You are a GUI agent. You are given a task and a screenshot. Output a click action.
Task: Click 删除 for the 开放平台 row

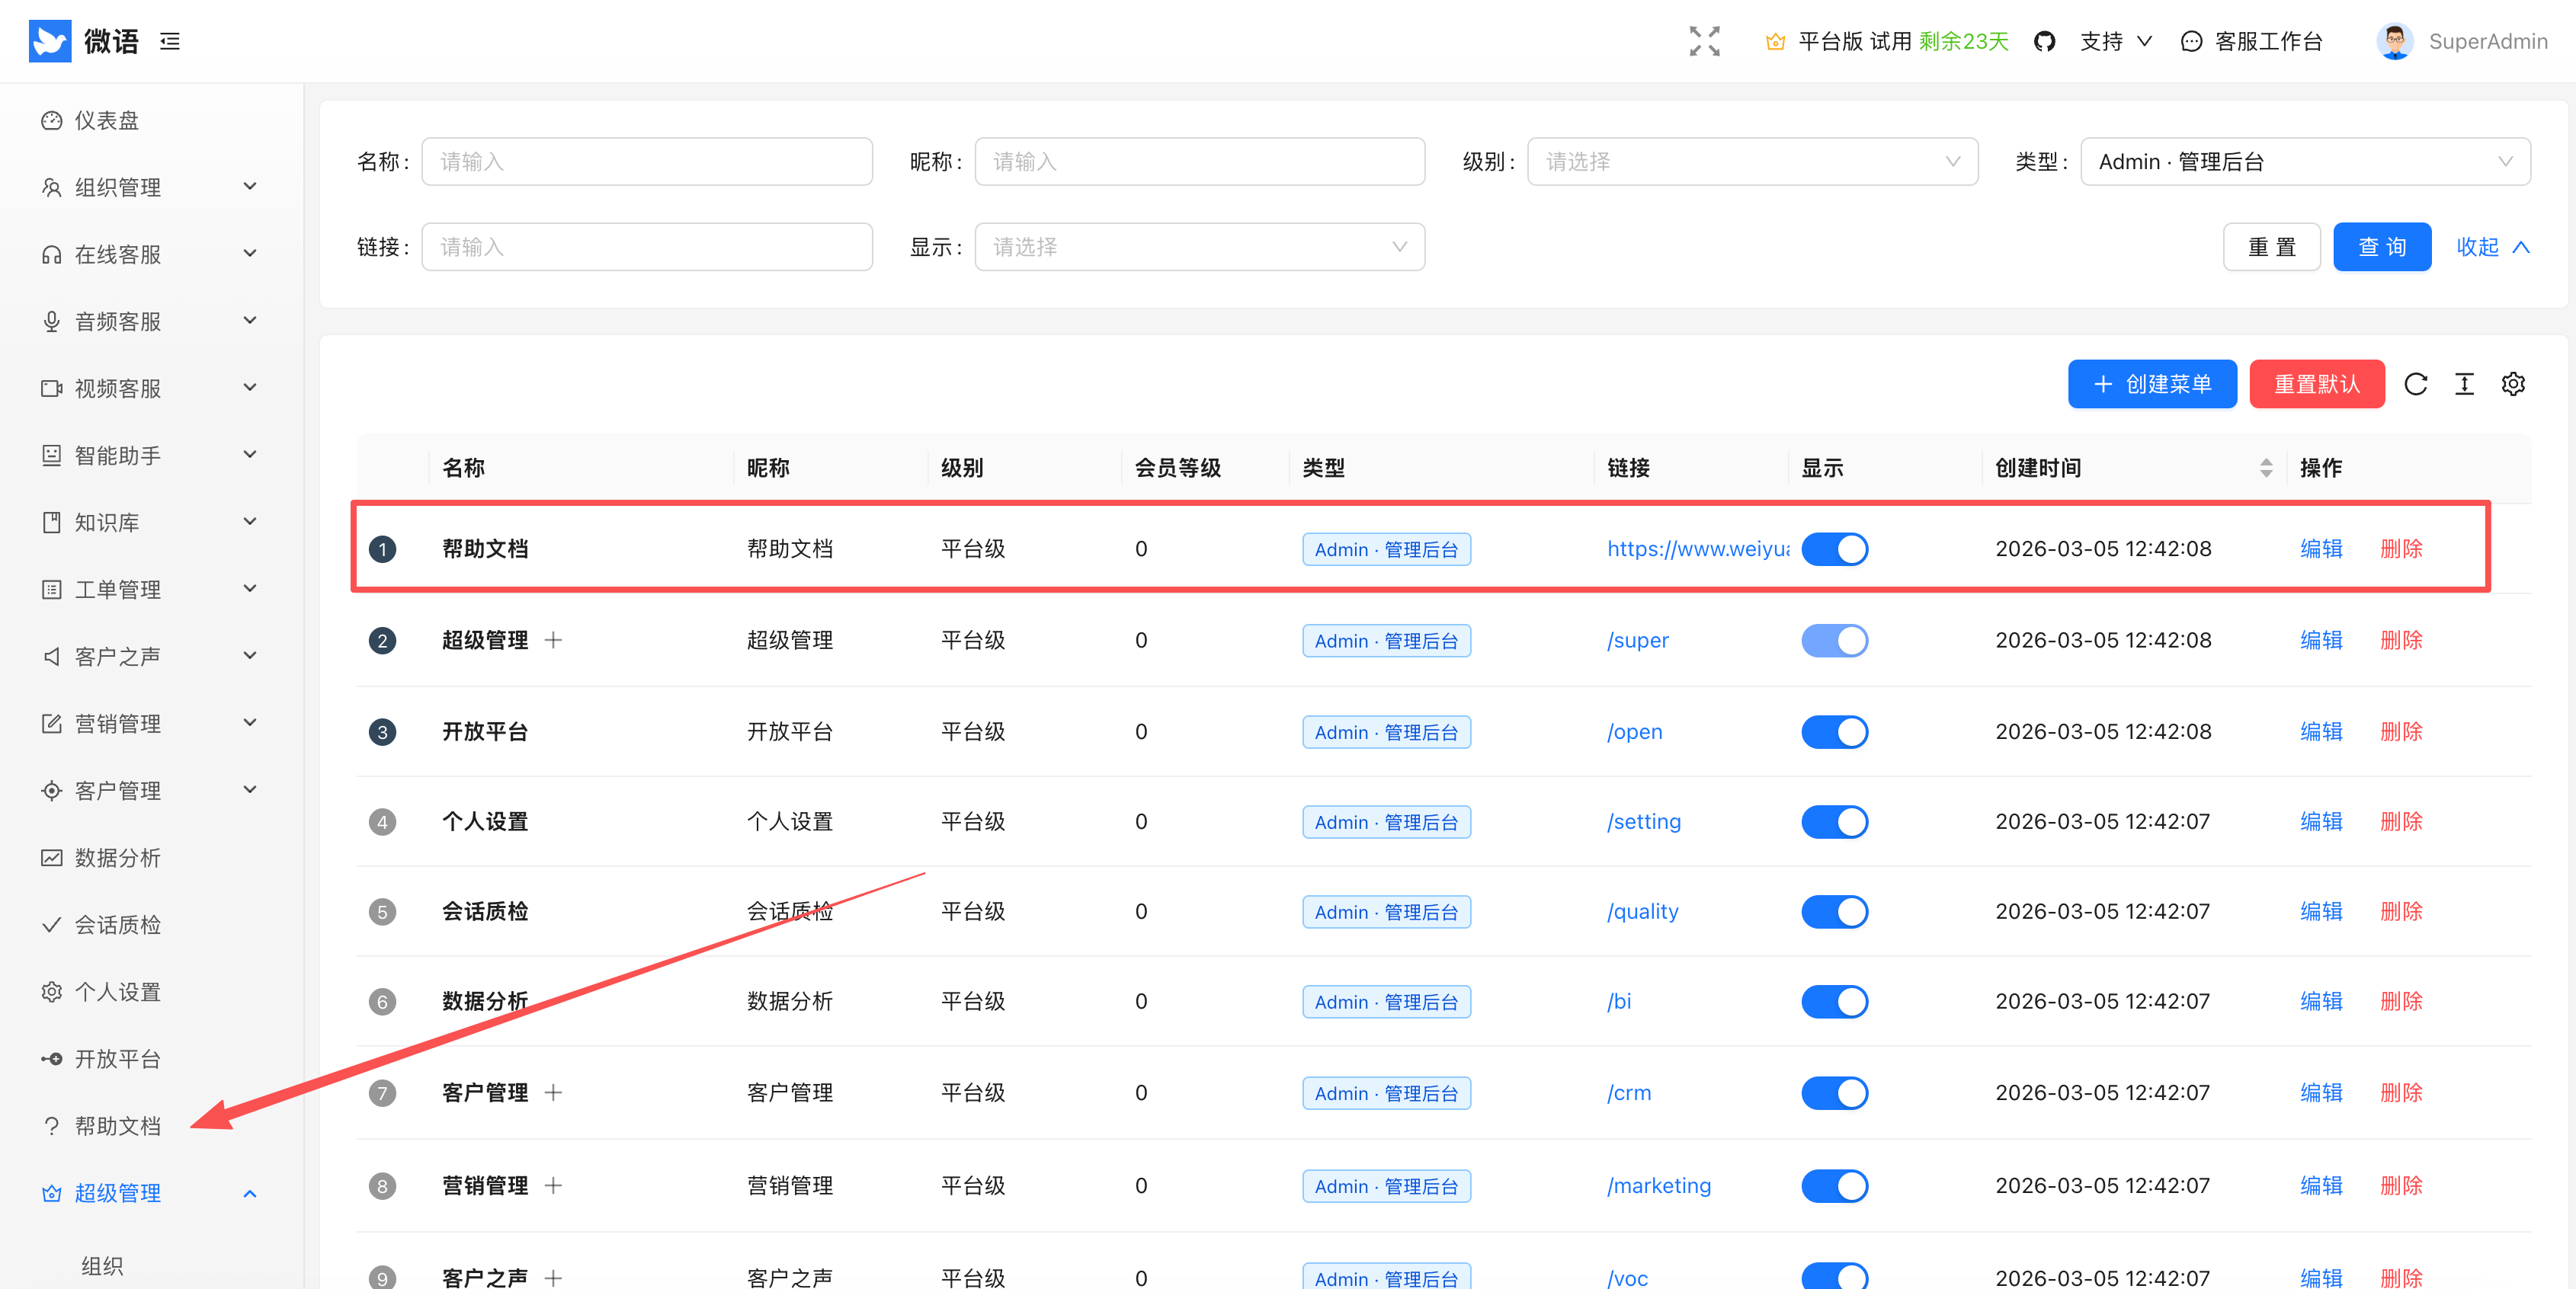pyautogui.click(x=2401, y=731)
